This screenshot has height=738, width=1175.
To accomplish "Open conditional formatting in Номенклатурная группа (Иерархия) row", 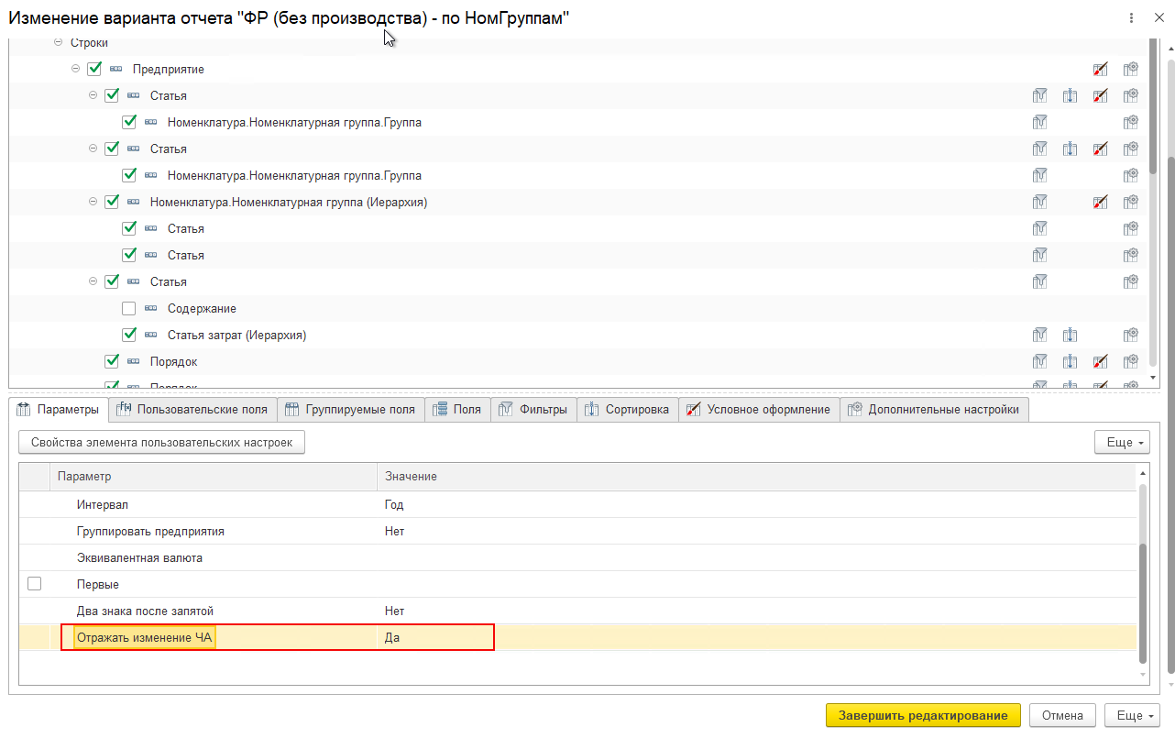I will [1101, 202].
